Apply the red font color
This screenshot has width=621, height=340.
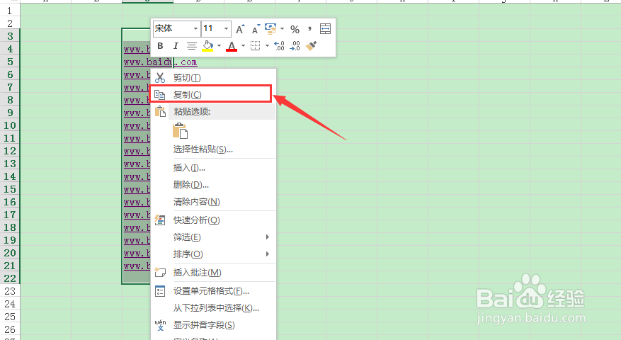[232, 46]
